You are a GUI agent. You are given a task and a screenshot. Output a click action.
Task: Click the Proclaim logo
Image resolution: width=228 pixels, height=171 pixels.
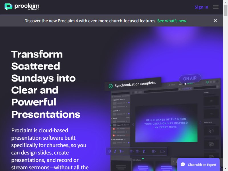click(x=22, y=7)
